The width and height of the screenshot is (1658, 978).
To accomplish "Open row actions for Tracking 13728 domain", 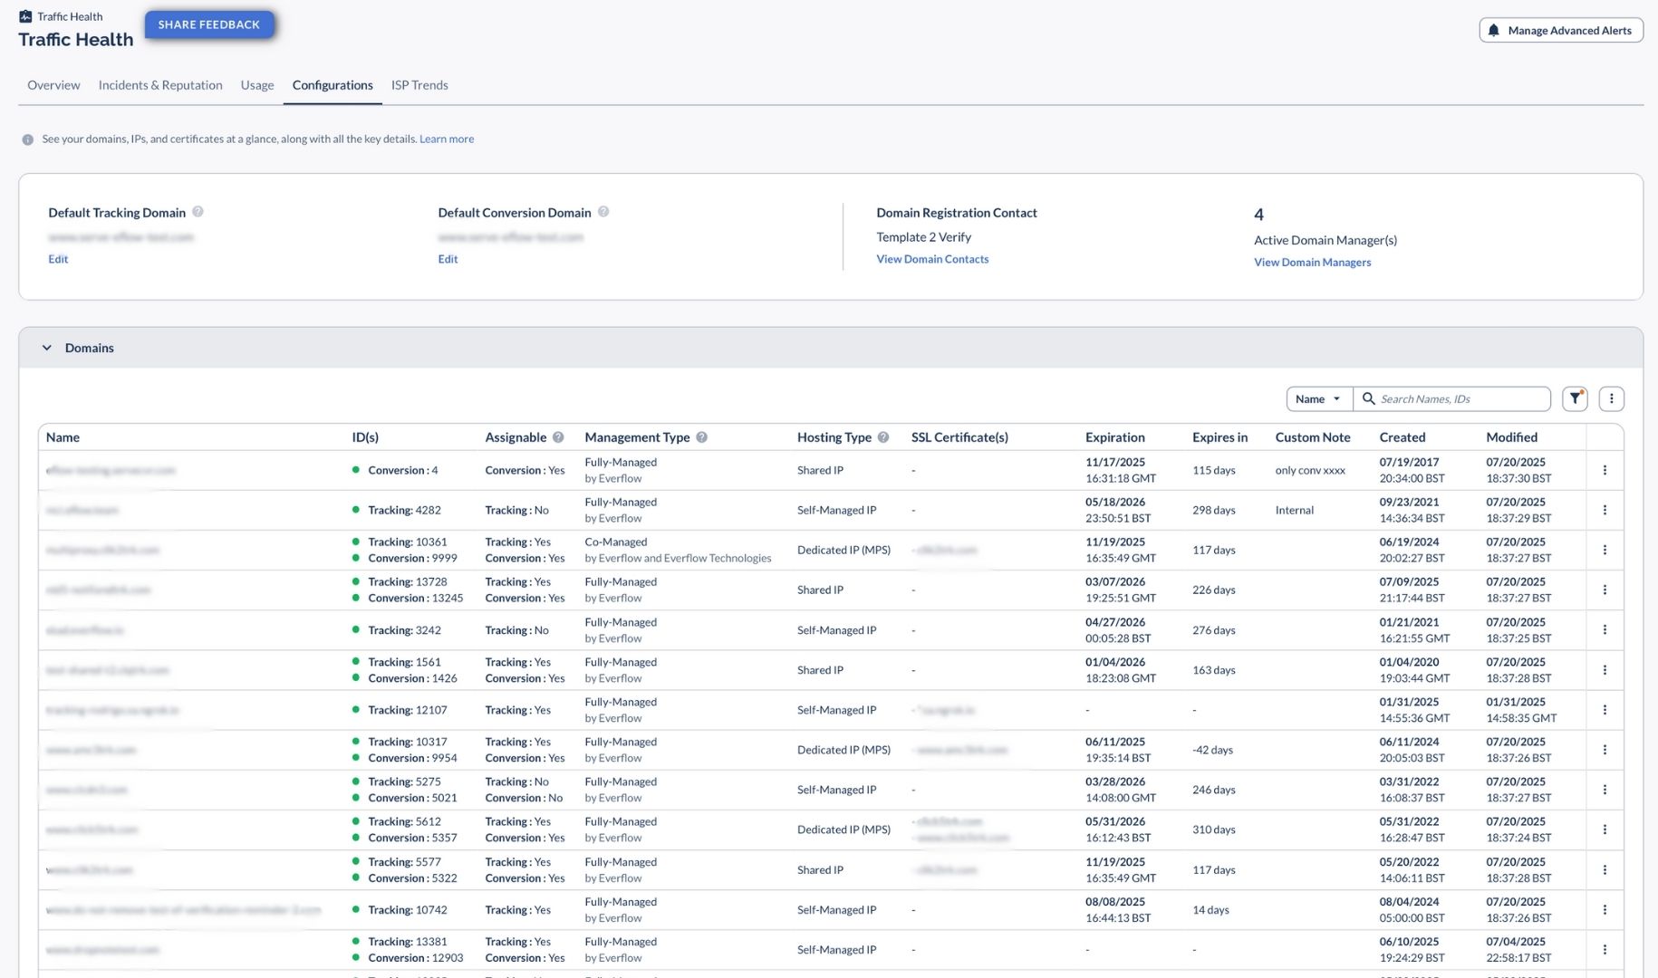I will 1605,590.
